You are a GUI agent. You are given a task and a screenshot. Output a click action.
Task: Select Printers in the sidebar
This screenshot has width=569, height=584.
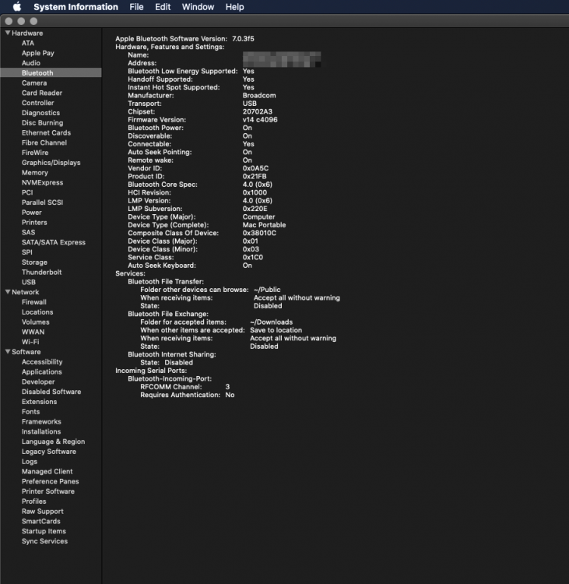click(x=34, y=223)
